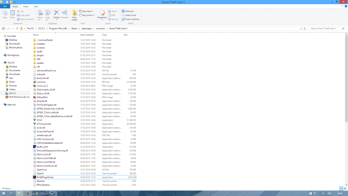Viewport: 348px width, 196px height.
Task: Select the RPH_Readme text document
Action: (43, 185)
